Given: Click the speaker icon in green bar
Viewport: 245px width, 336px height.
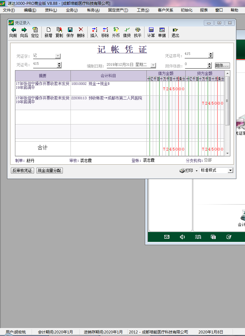Looking at the screenshot, I should coord(182,237).
